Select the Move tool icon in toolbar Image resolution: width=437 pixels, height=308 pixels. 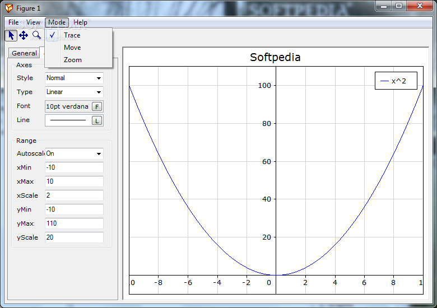tap(24, 35)
